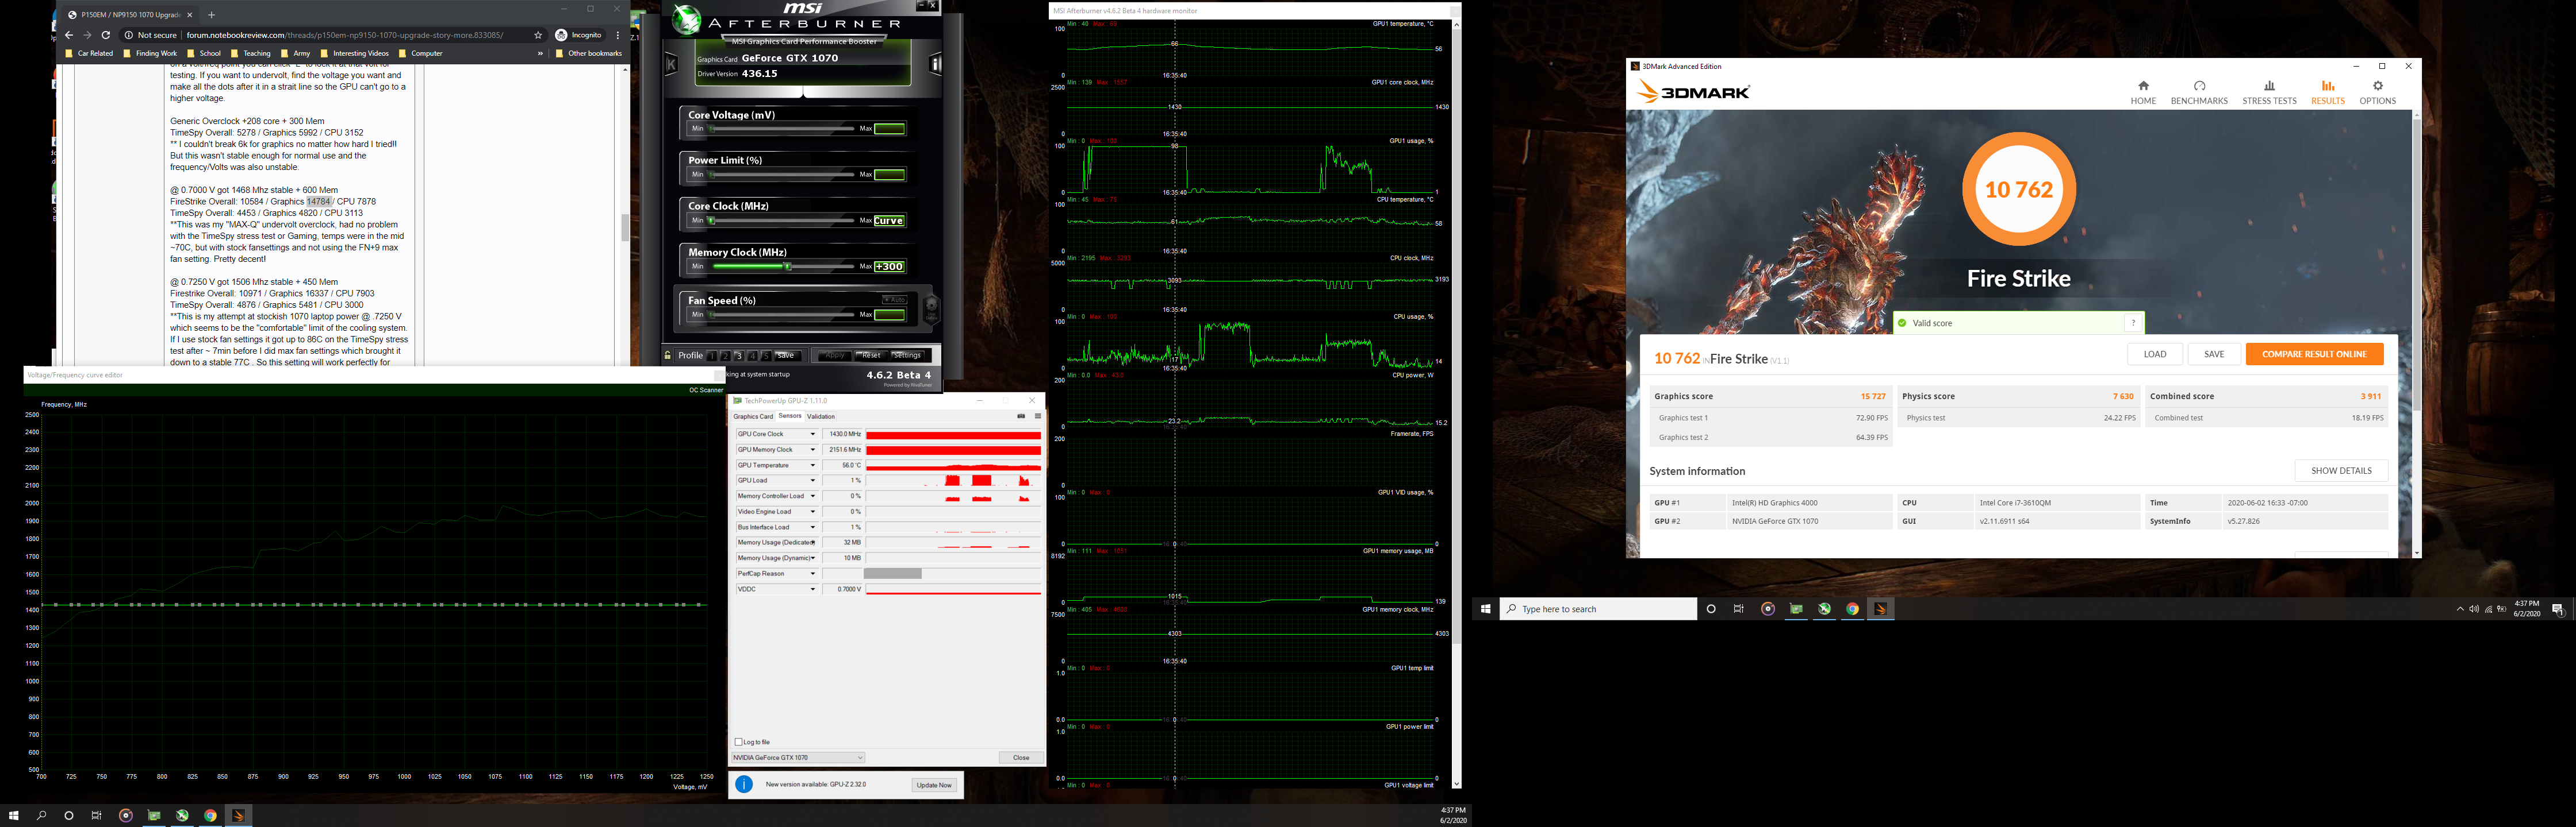The image size is (2576, 827).
Task: Click the Chrome back arrow
Action: [x=69, y=35]
